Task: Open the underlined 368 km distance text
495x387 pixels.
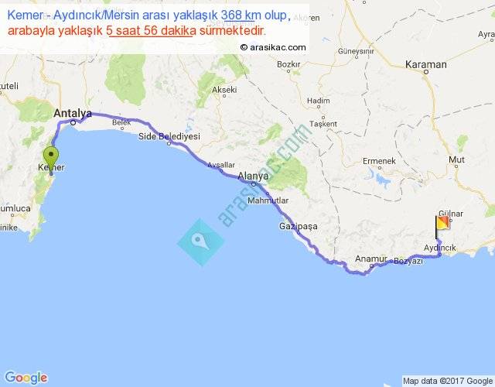Action: (238, 15)
